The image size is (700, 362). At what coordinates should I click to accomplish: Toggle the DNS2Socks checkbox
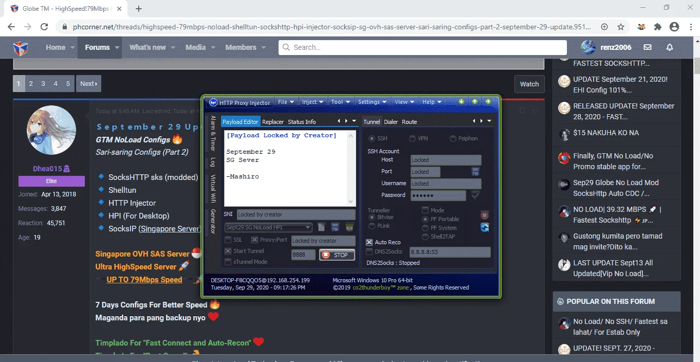click(369, 252)
